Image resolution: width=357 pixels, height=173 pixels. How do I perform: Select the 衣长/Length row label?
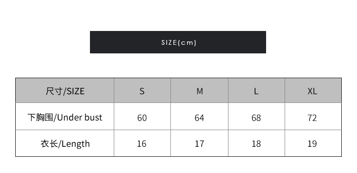(65, 143)
